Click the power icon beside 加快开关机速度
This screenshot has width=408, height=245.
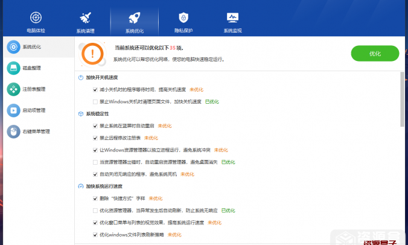click(x=81, y=77)
